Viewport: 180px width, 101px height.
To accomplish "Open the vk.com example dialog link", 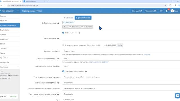I will coord(99,62).
